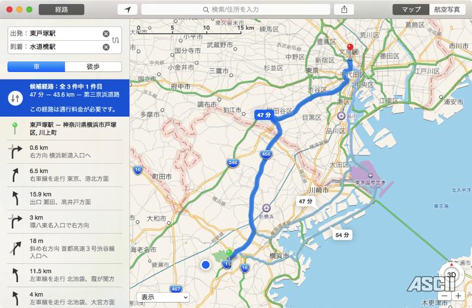Click the search address input field
Image resolution: width=472 pixels, height=308 pixels.
(x=235, y=9)
